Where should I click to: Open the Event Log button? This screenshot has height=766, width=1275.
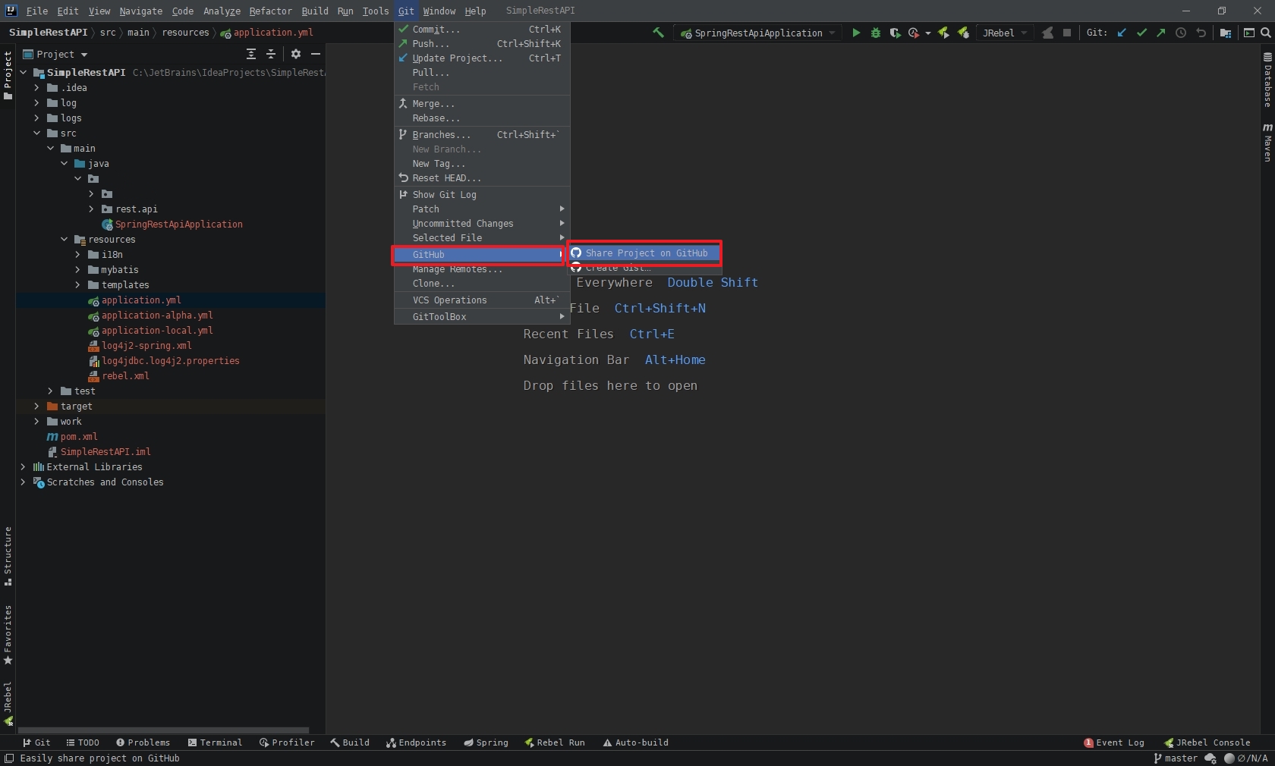click(1113, 742)
